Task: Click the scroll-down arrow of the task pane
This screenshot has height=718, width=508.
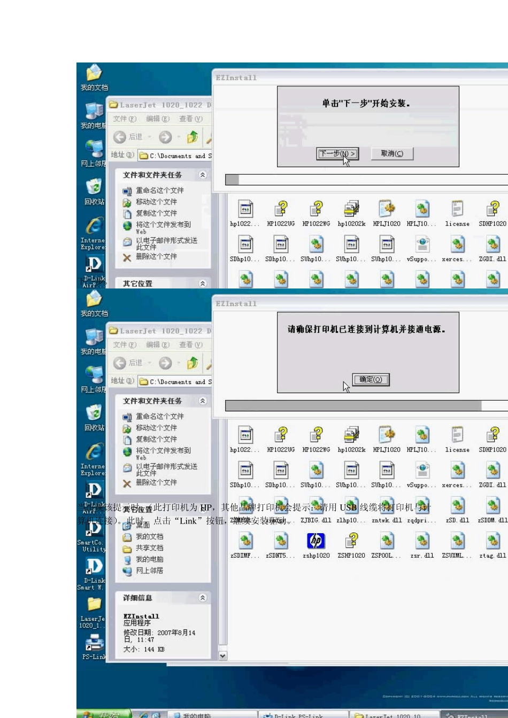Action: click(x=222, y=656)
